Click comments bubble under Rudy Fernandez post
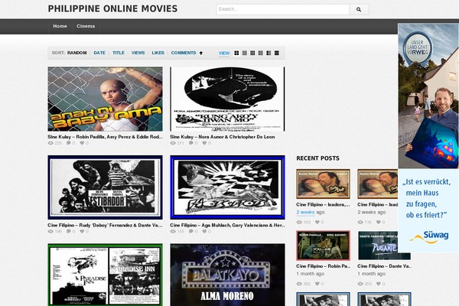Screen dimensions: 459x306 pyautogui.click(x=69, y=231)
